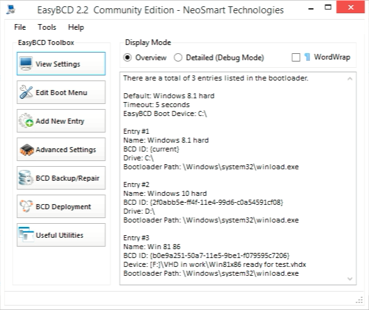Open the Edit Boot Menu page
Image resolution: width=369 pixels, height=310 pixels.
(x=61, y=93)
